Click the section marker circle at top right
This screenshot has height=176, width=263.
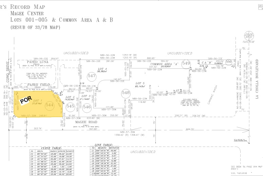pyautogui.click(x=249, y=37)
